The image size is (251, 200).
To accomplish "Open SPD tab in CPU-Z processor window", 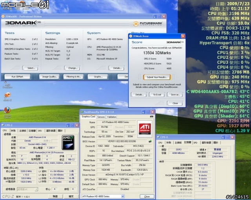I will 40,131.
